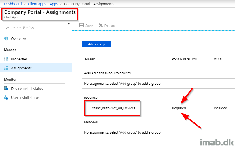Select the Intune_AutoPilot_All_Devices group row
This screenshot has height=146, width=235.
[x=159, y=108]
